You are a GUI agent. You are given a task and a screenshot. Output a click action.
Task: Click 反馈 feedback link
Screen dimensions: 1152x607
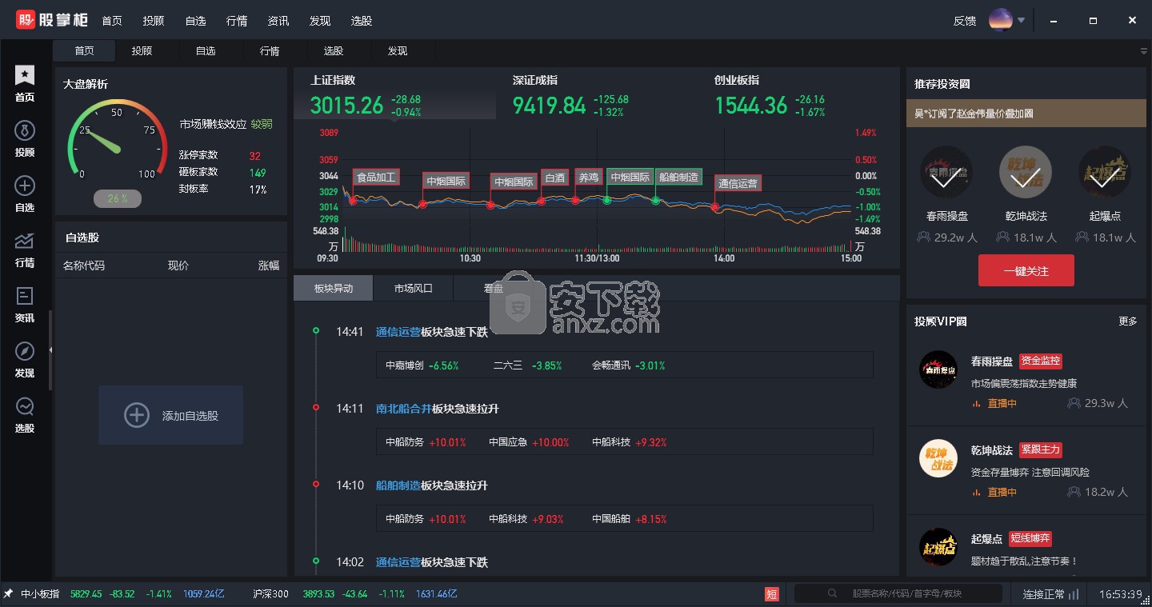pos(965,21)
